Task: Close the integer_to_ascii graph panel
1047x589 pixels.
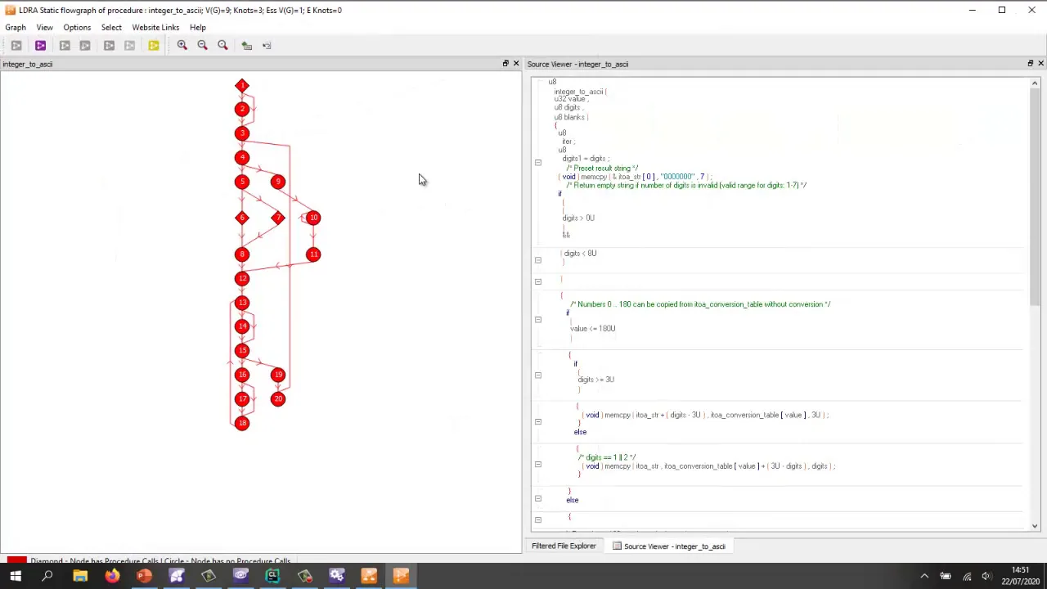Action: click(x=516, y=64)
